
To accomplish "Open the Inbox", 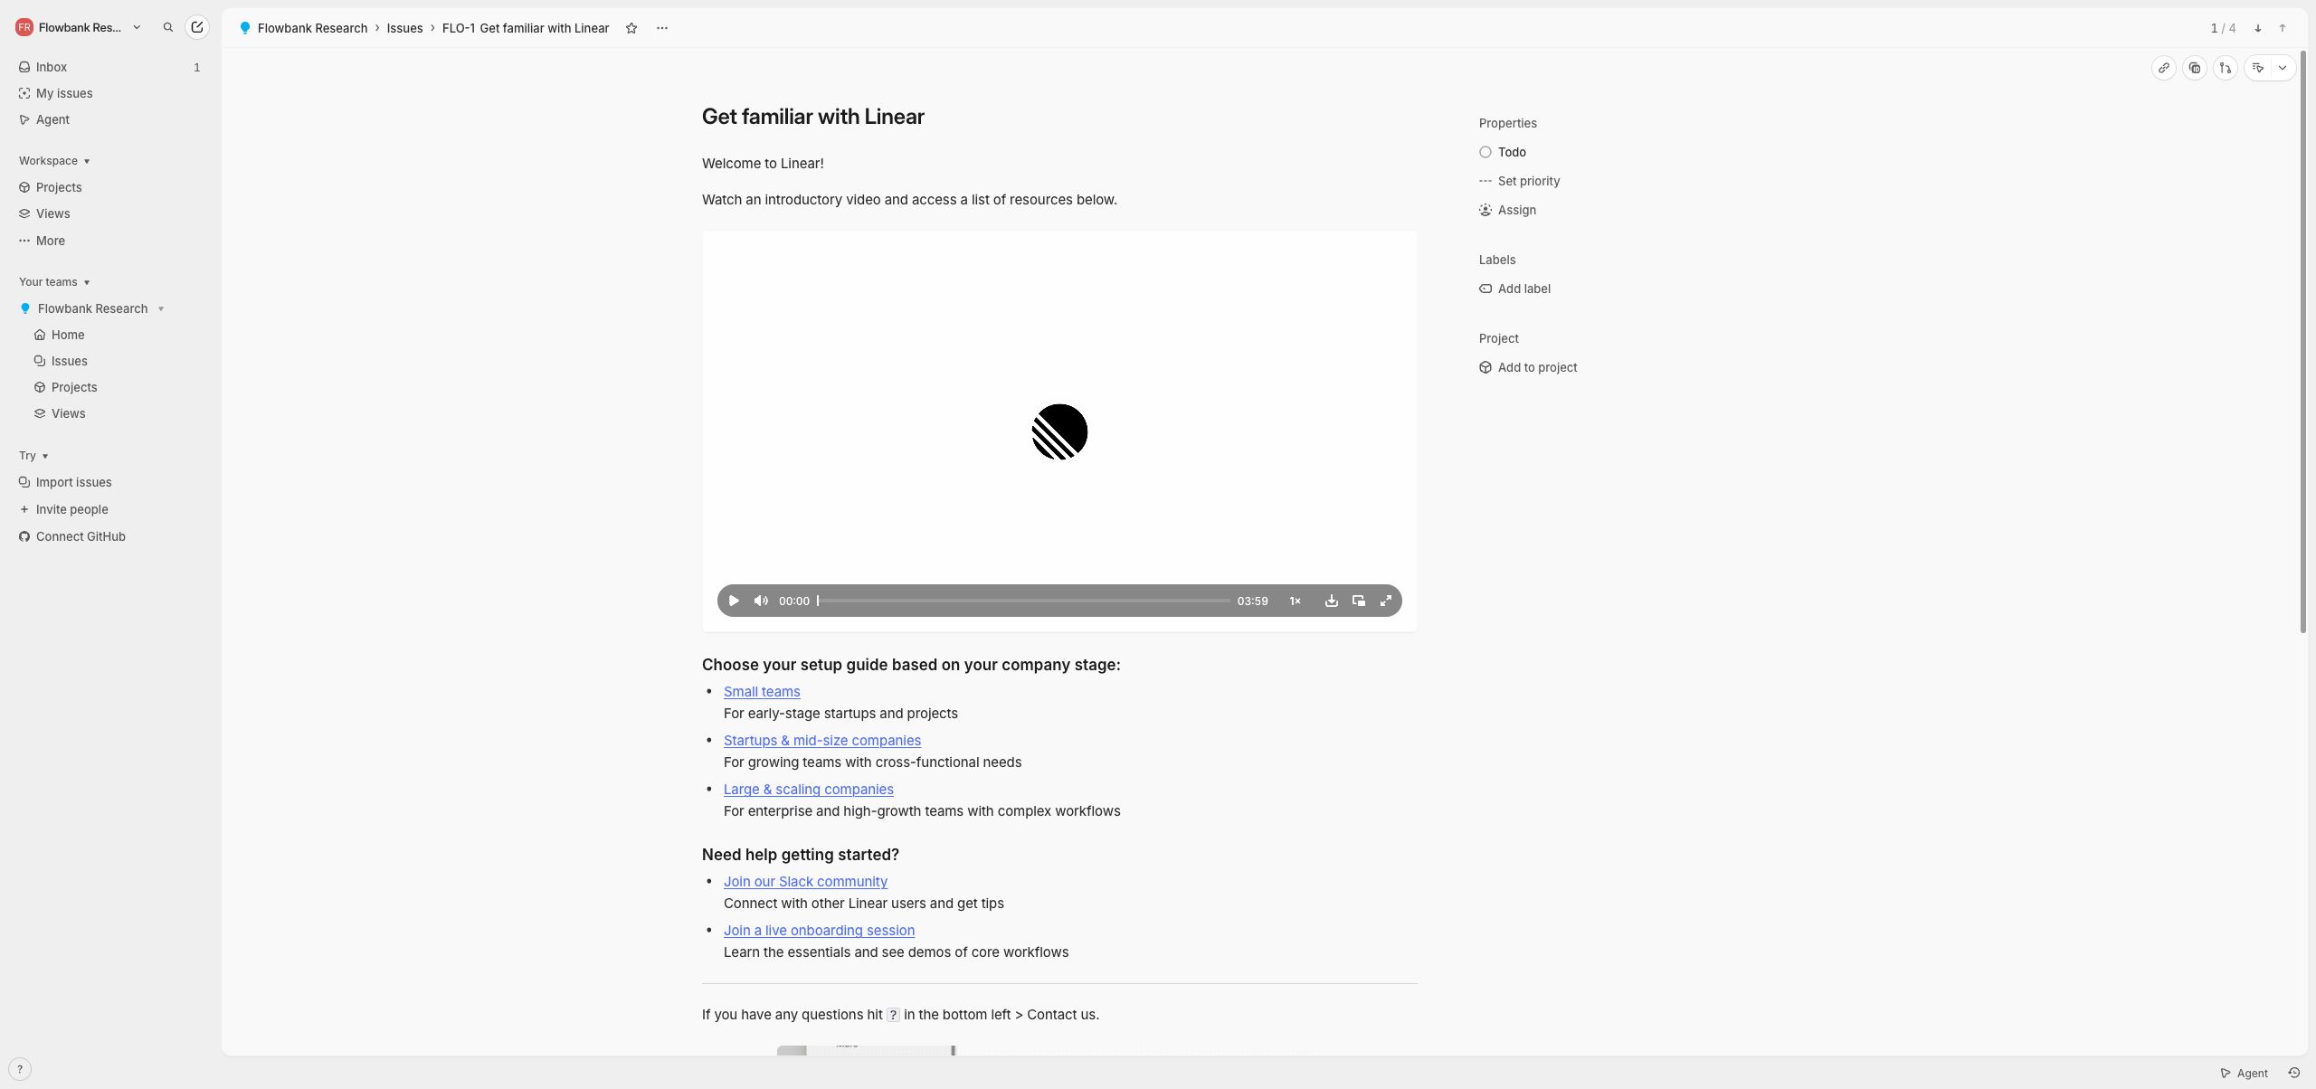I will (109, 67).
